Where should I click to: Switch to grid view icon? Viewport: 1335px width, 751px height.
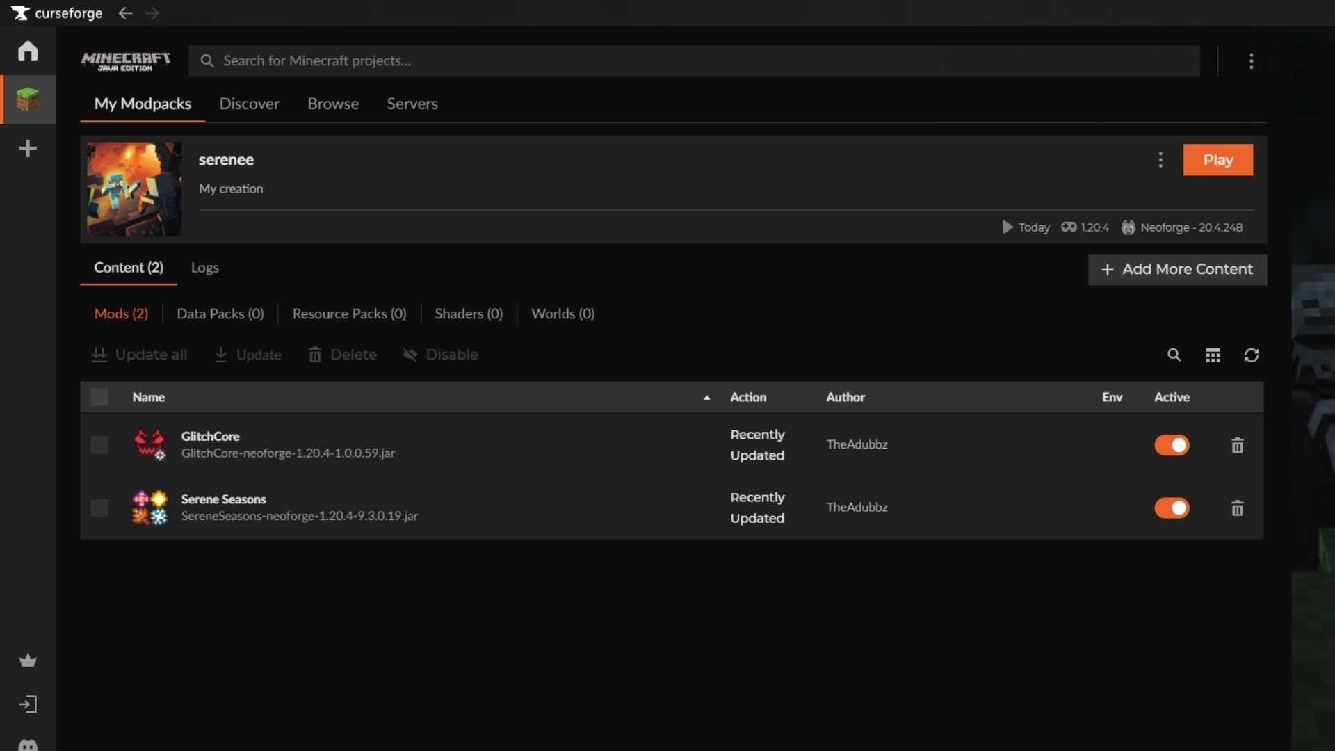click(x=1213, y=355)
